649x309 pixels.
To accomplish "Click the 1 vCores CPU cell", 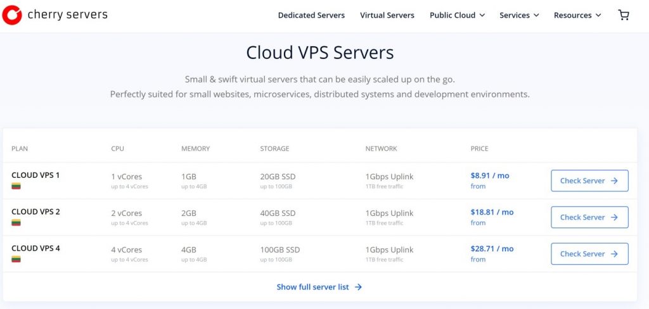I will [x=127, y=177].
